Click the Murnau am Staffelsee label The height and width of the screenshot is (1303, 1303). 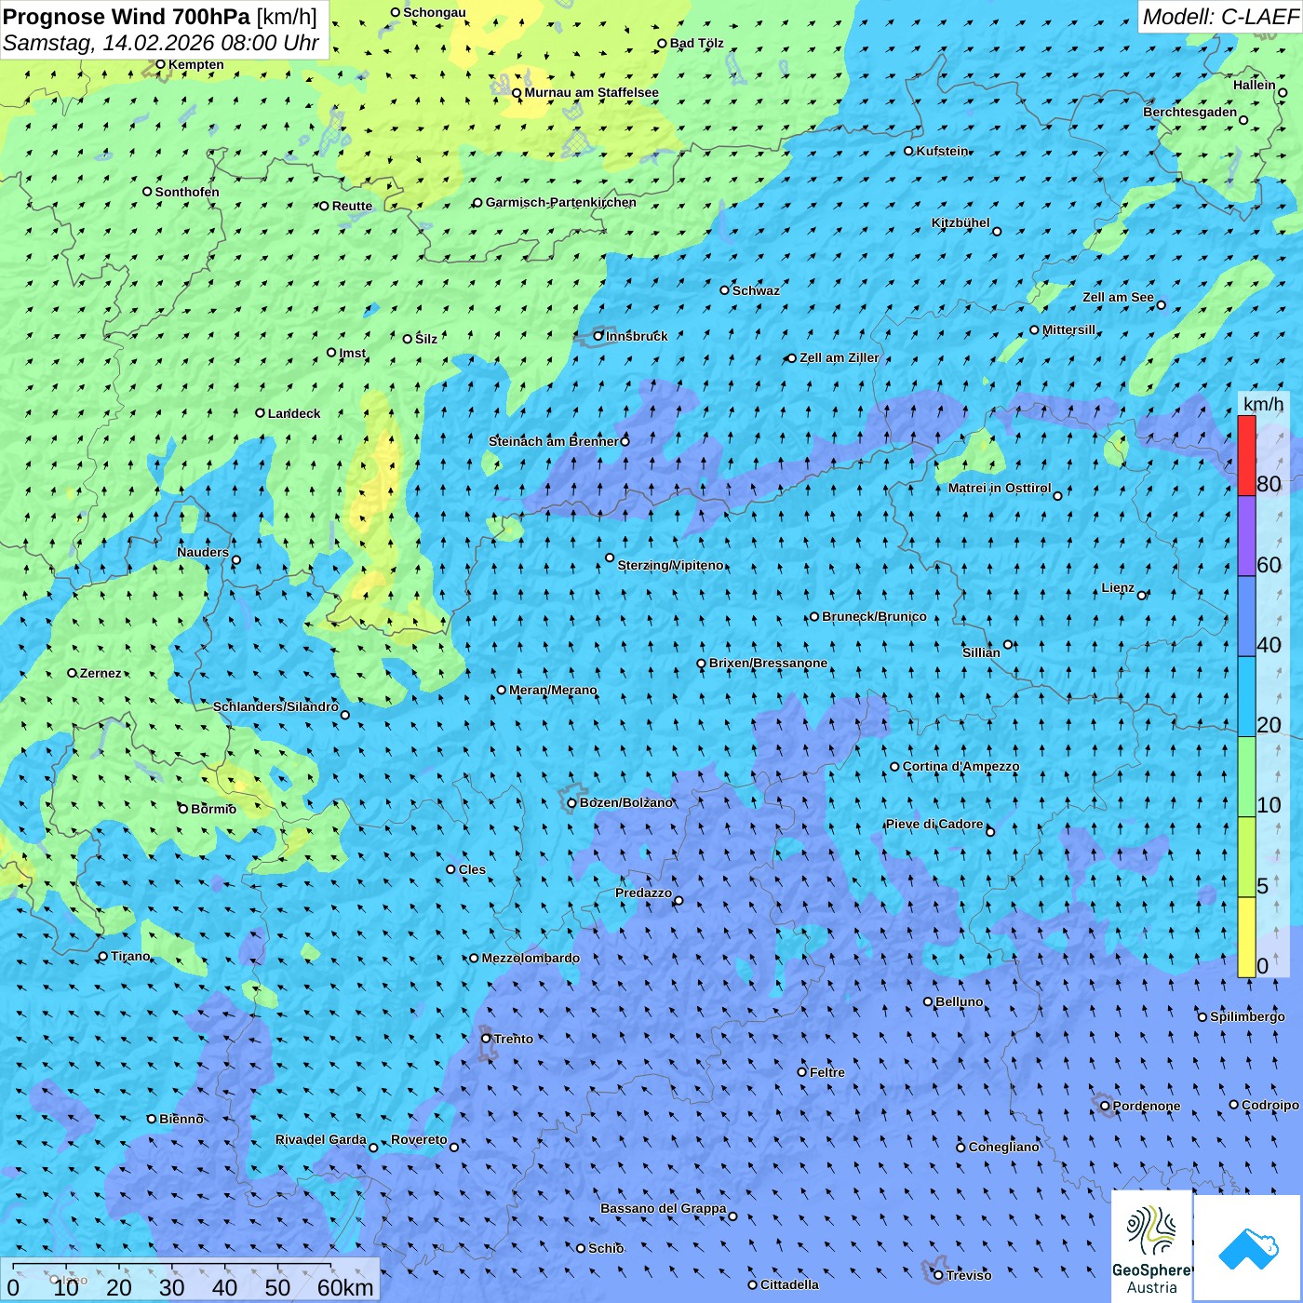tap(591, 92)
